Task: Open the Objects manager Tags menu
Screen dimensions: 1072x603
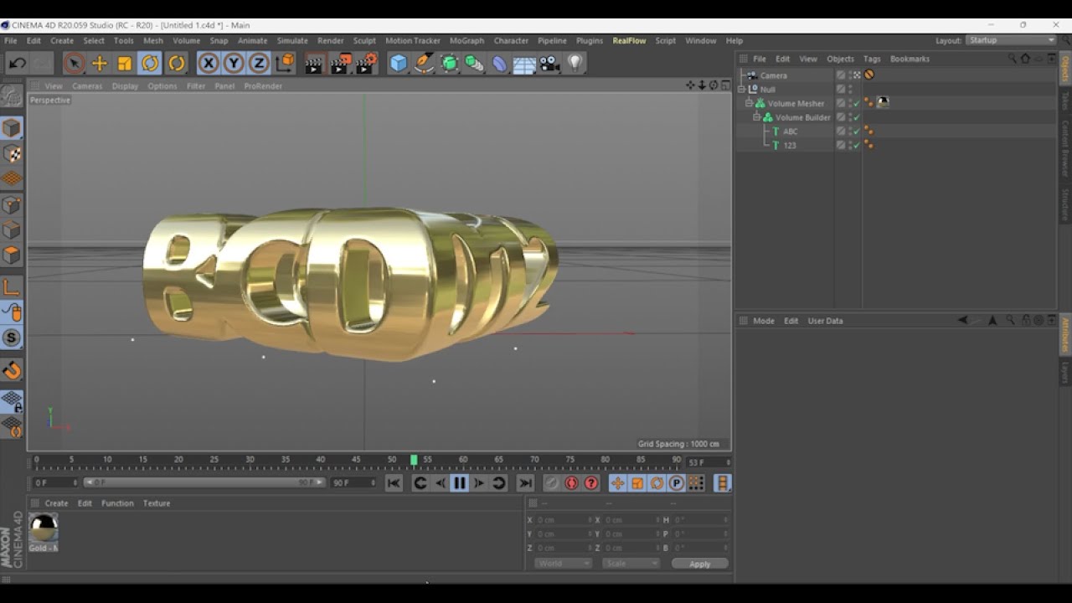Action: 872,59
